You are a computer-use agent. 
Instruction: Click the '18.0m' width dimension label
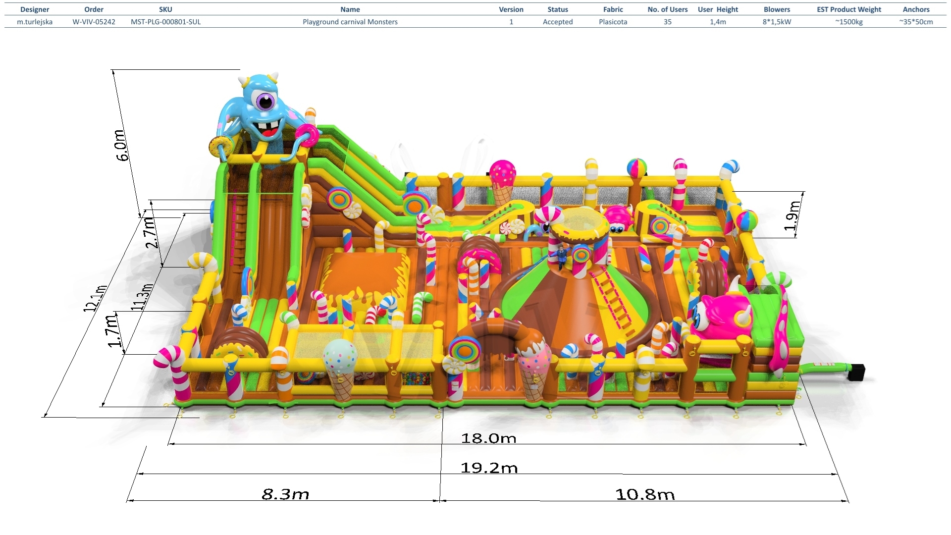pos(488,438)
